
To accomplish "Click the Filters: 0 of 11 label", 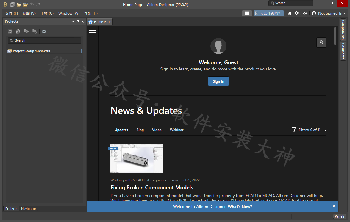I will point(310,130).
